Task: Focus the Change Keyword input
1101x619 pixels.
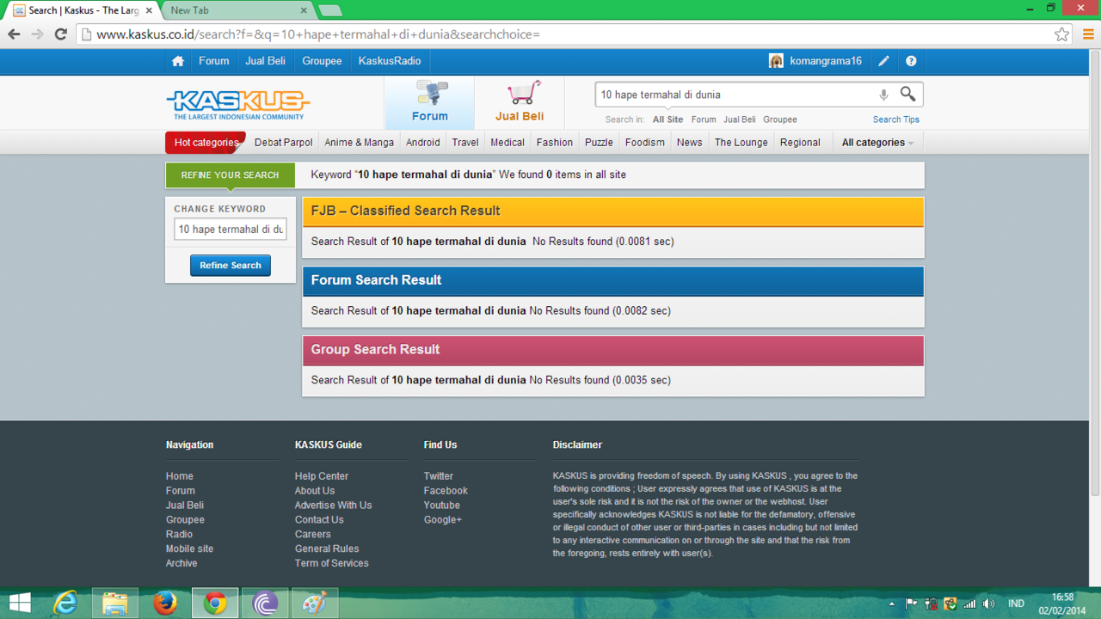Action: tap(230, 230)
